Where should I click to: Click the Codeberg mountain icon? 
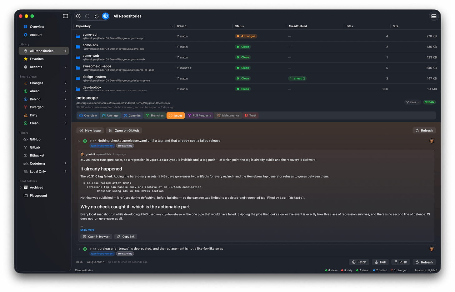coord(26,163)
